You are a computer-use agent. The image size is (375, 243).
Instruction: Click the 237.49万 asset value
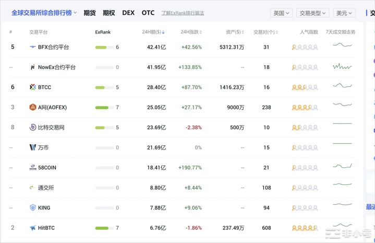(x=233, y=228)
